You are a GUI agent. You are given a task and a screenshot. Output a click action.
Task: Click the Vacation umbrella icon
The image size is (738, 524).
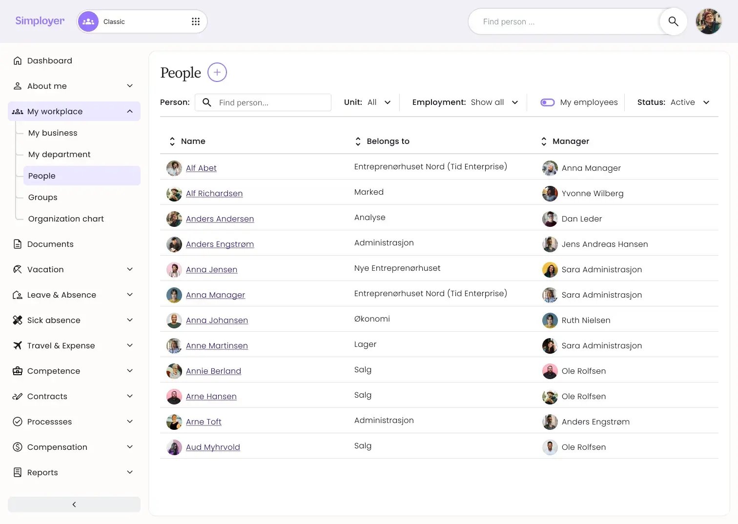click(18, 269)
